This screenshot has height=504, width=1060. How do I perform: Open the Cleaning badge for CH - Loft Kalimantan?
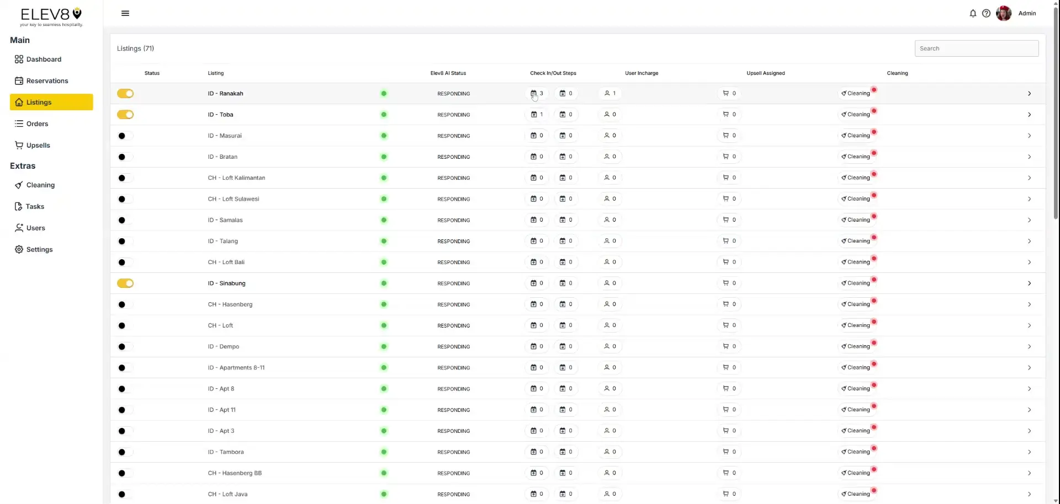click(x=856, y=178)
